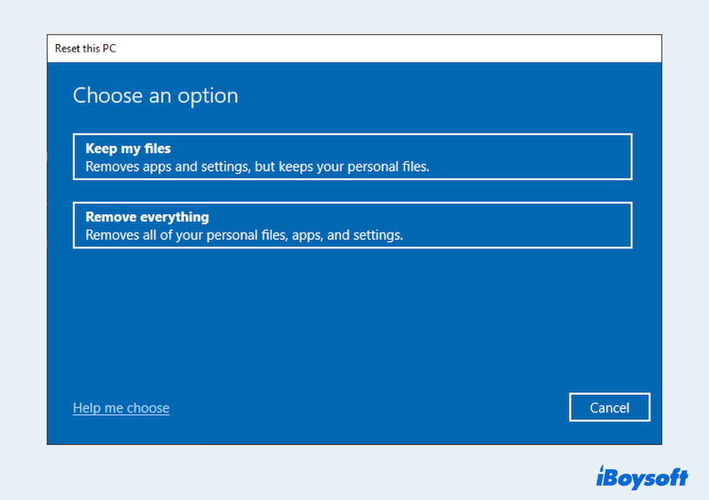Cancel the Reset this PC dialog
The width and height of the screenshot is (709, 500).
(x=609, y=407)
